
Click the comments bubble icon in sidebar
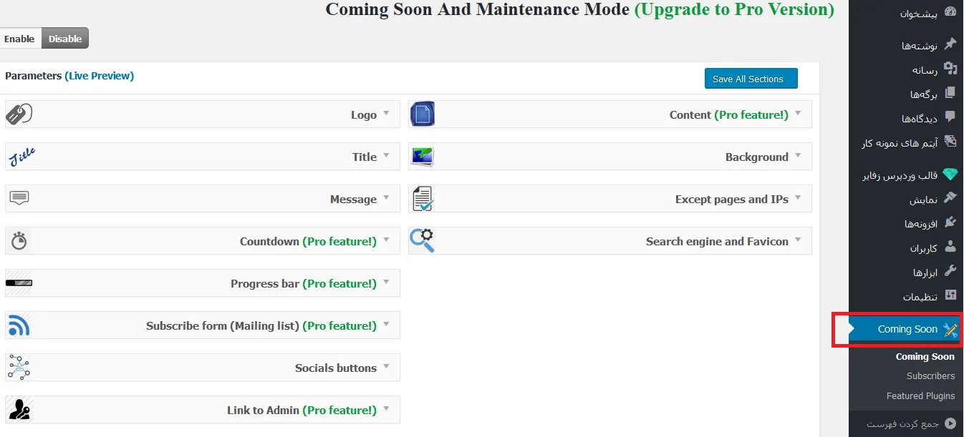point(950,117)
